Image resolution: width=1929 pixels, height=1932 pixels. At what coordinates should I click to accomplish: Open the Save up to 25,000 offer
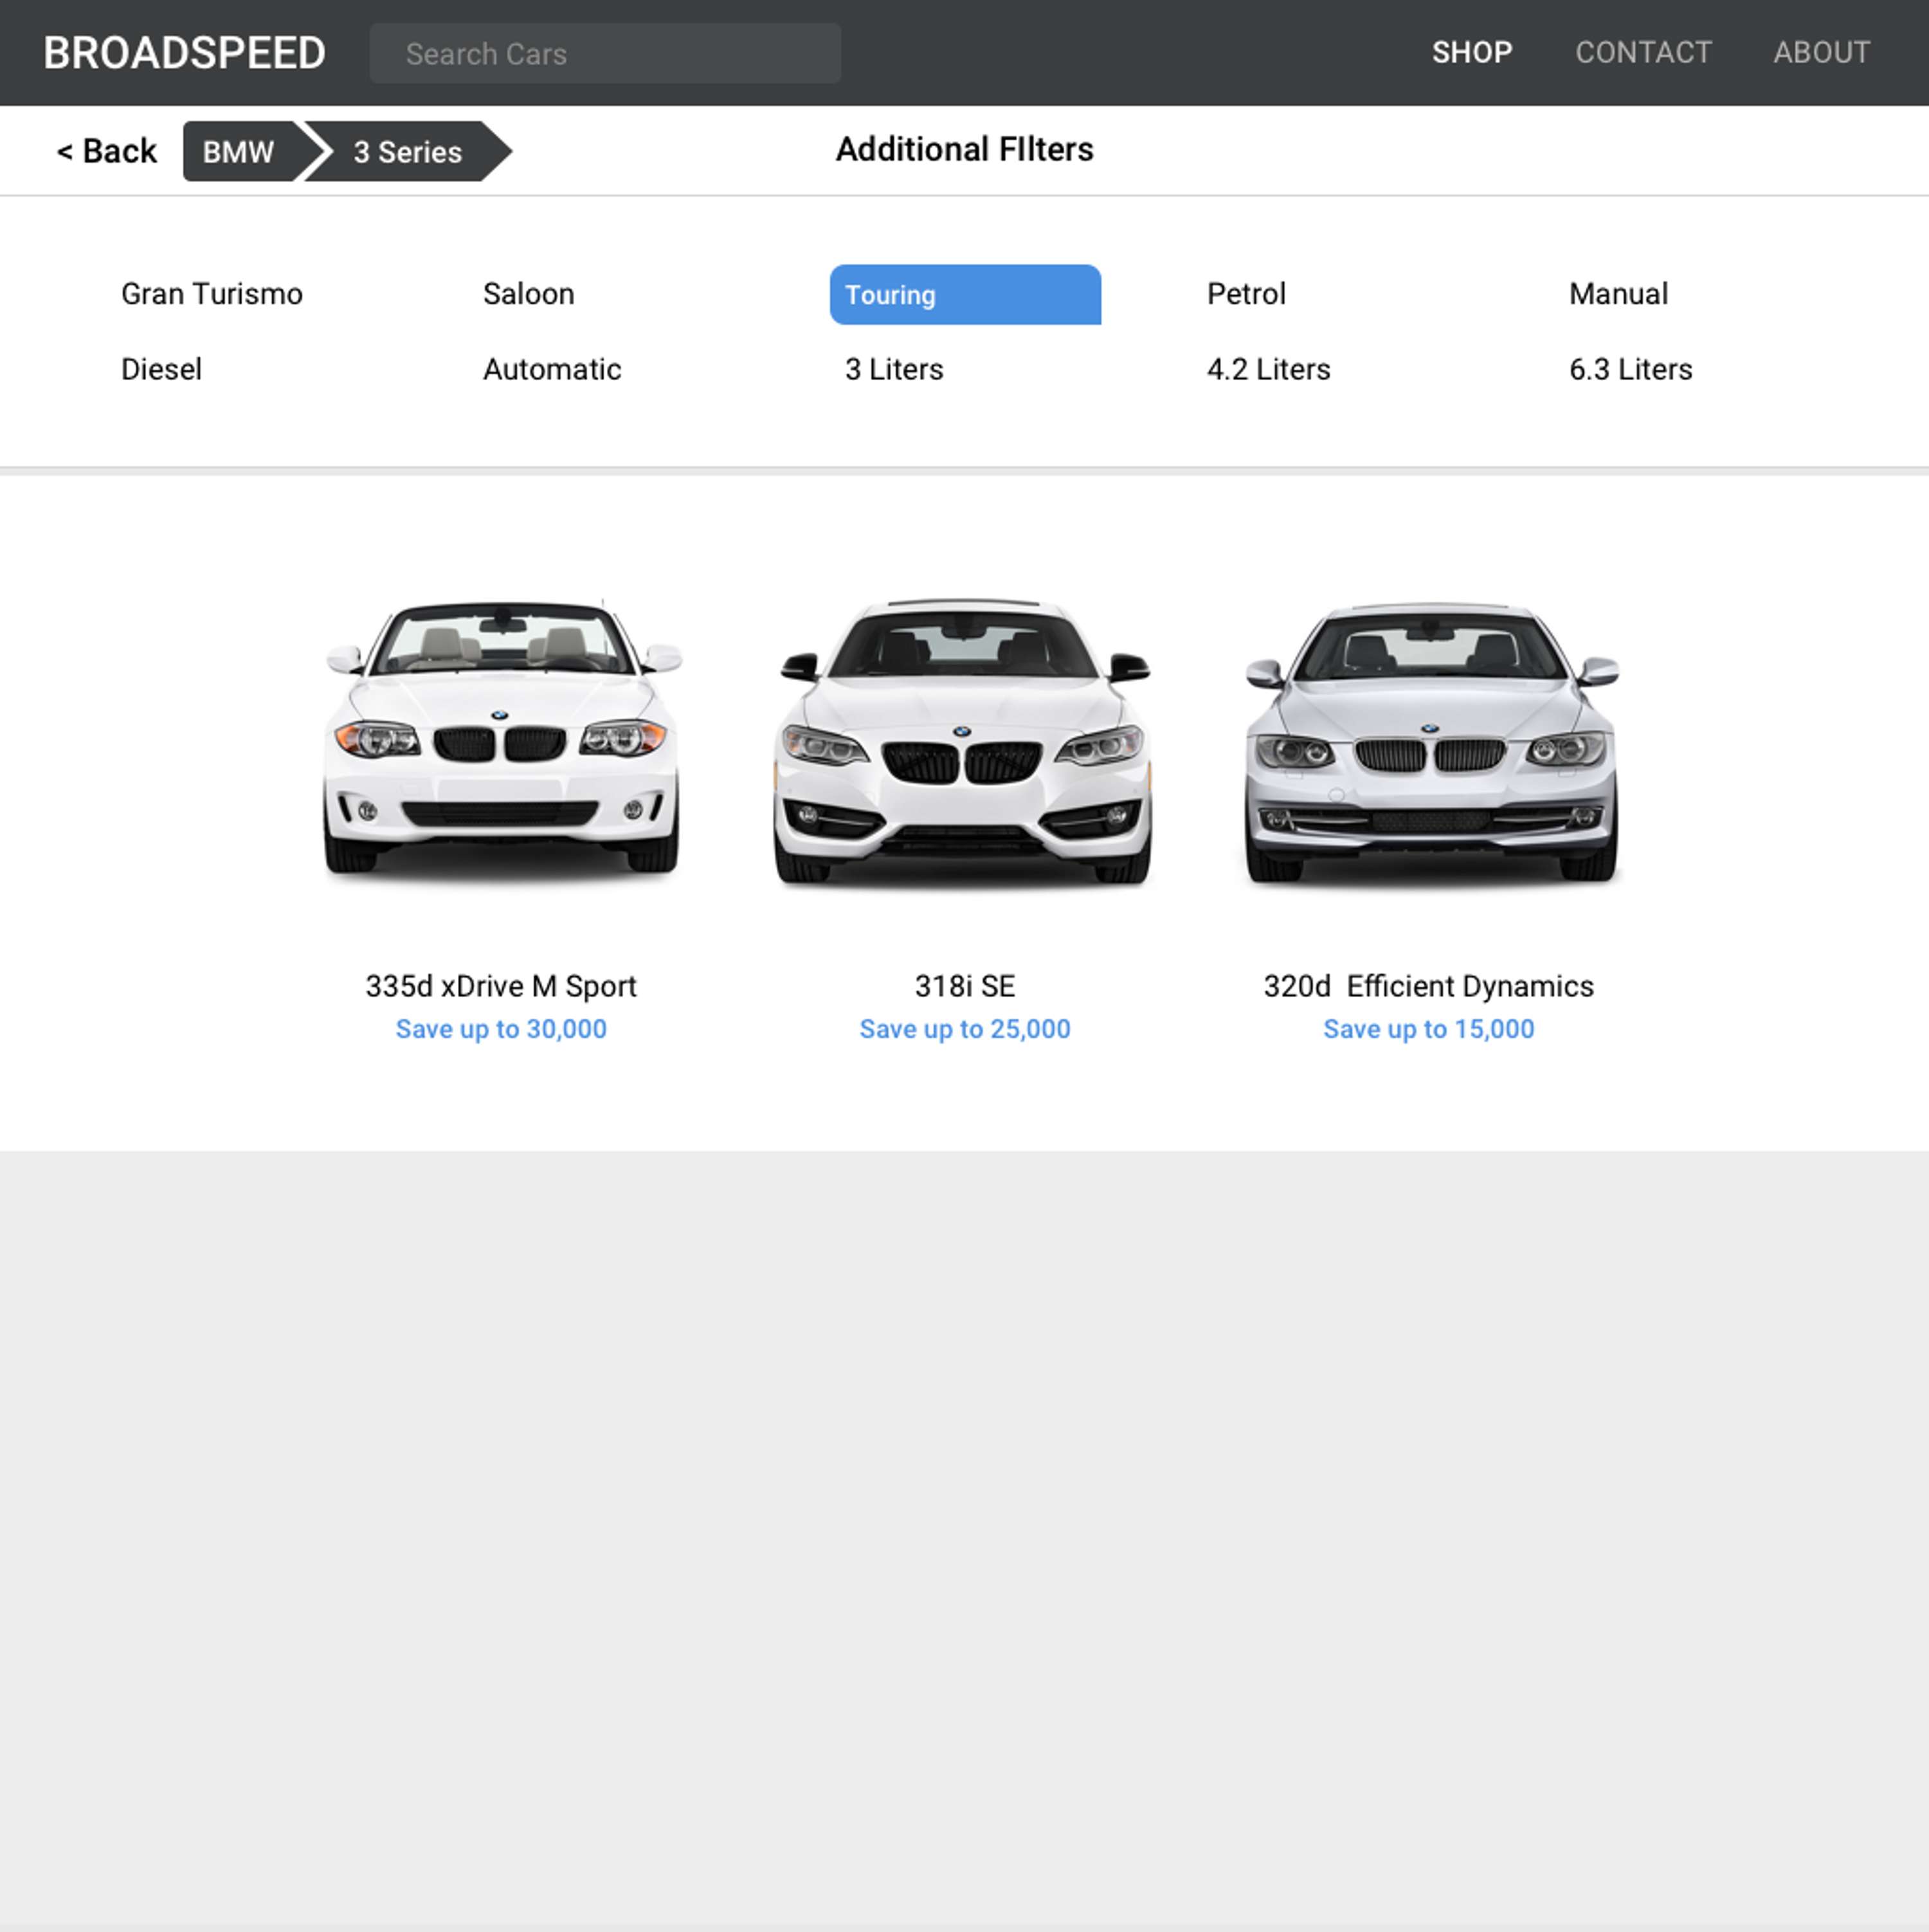(964, 1029)
